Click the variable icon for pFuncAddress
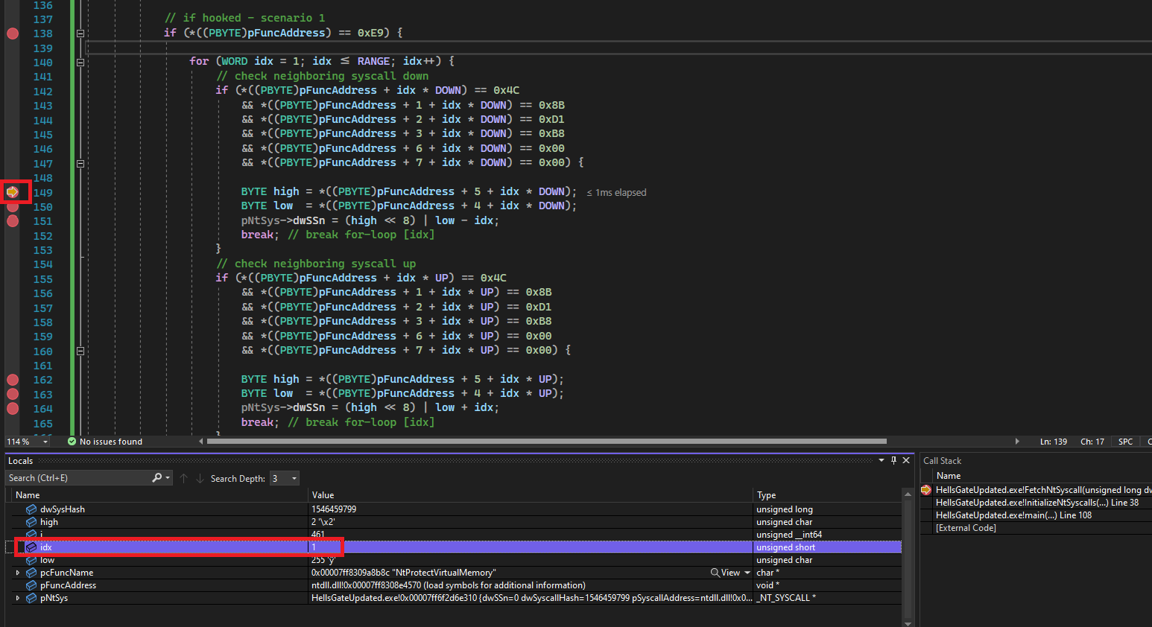 coord(31,585)
